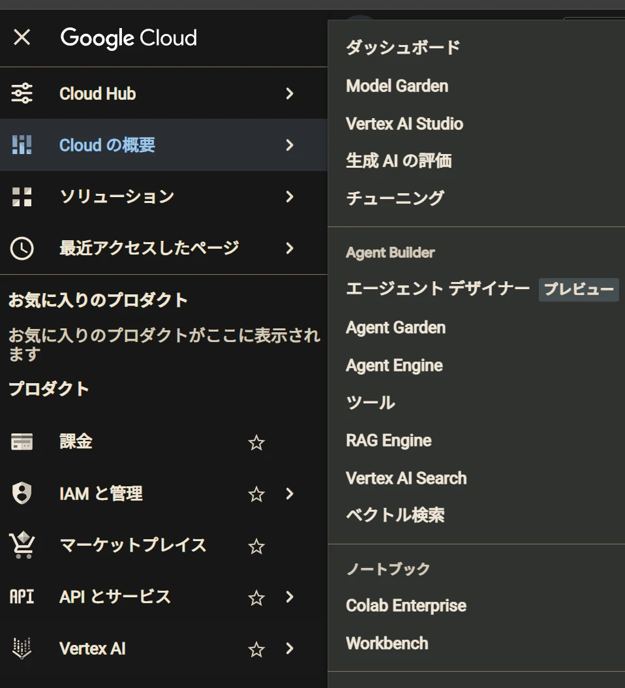Viewport: 625px width, 688px height.
Task: Open ソリューション menu item
Action: [164, 196]
